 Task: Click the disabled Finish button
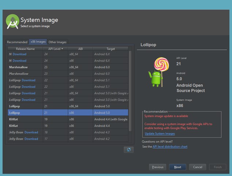pyautogui.click(x=218, y=167)
